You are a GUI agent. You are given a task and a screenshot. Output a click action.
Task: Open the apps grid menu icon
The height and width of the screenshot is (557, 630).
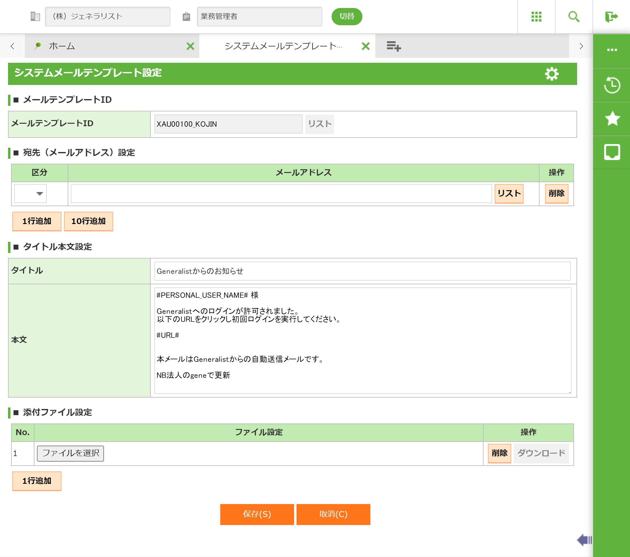[x=536, y=16]
